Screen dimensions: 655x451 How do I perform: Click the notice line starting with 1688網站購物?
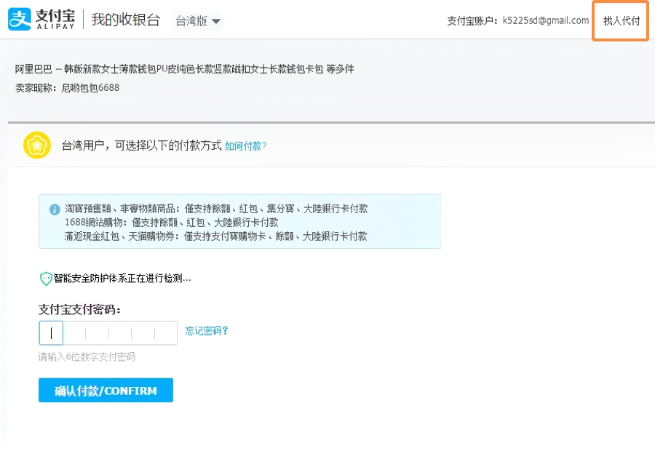click(x=171, y=222)
